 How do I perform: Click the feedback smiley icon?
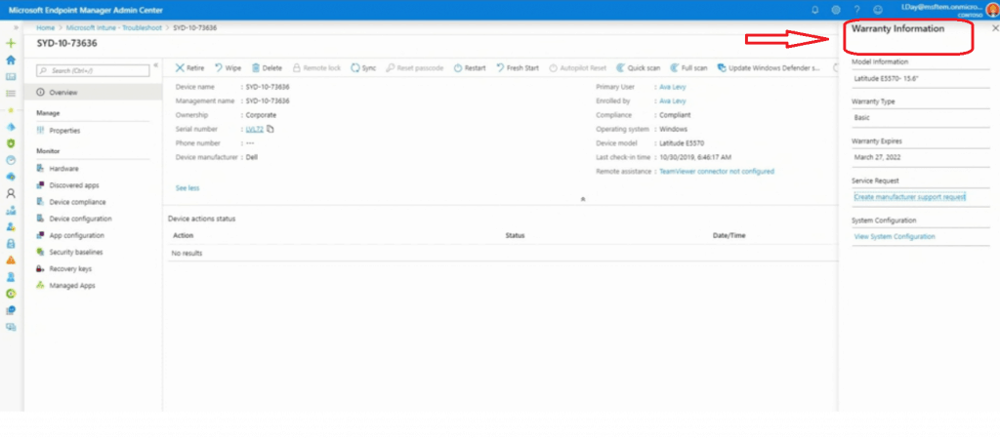(x=878, y=10)
